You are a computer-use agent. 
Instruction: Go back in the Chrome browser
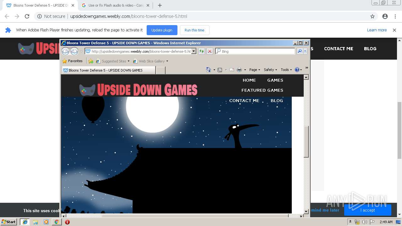coord(7,16)
